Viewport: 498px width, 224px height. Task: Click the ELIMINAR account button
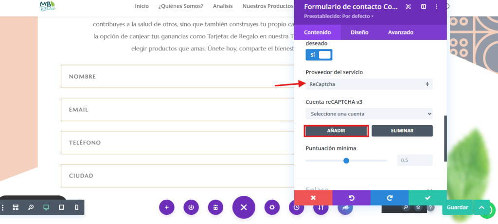(402, 131)
